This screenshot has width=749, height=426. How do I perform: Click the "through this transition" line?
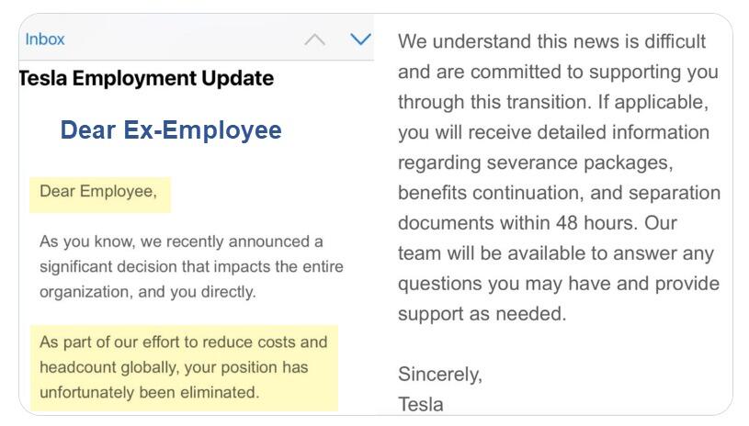[552, 102]
